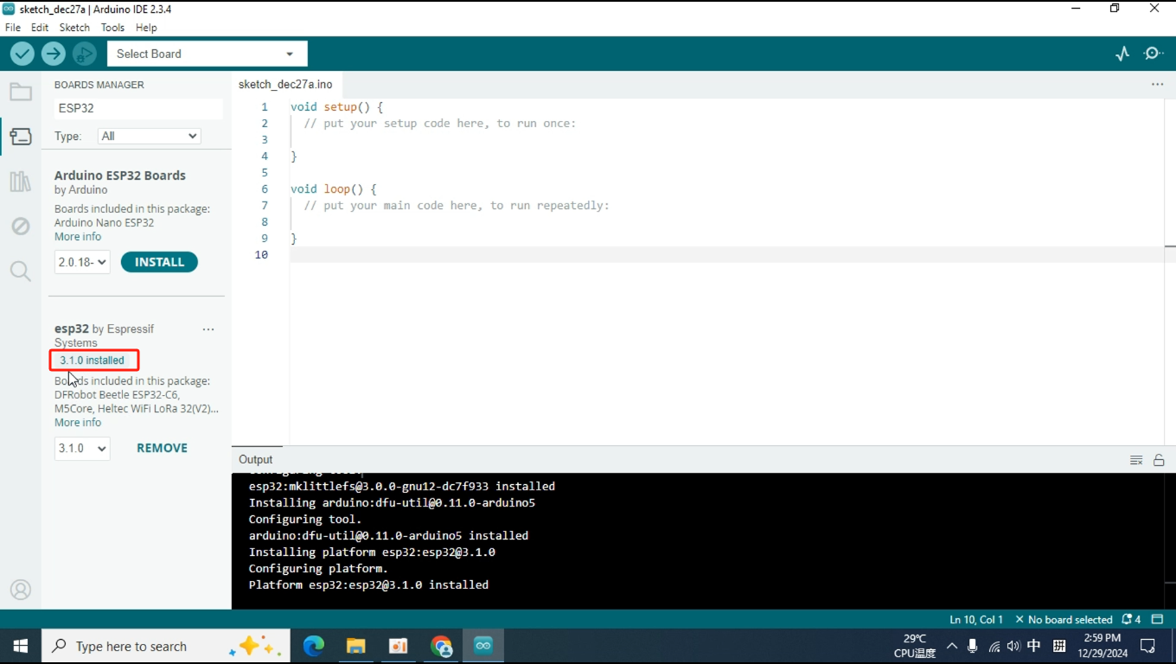Click the user account icon in sidebar

pyautogui.click(x=21, y=590)
